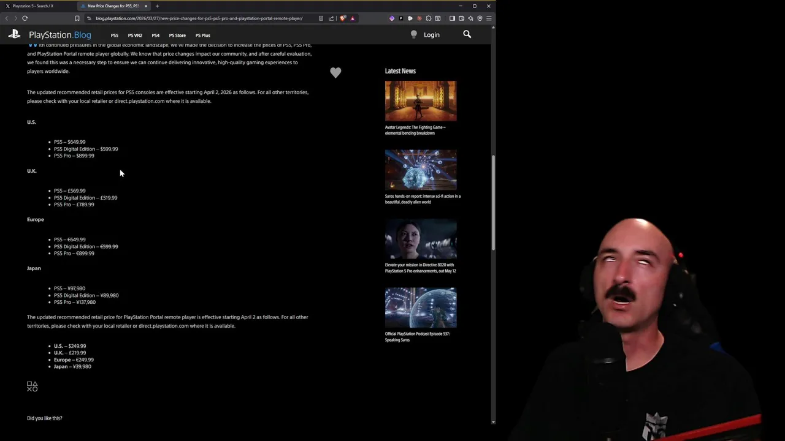
Task: Open the Brave Shields lion icon
Action: tap(343, 18)
